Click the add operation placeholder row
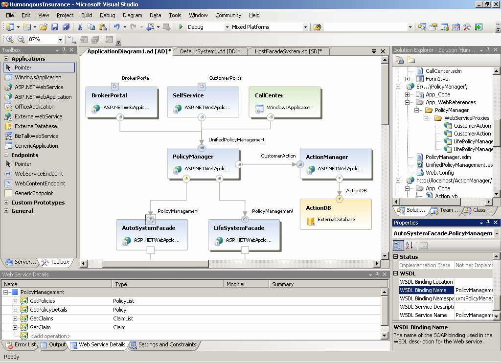501x363 pixels. (x=50, y=336)
